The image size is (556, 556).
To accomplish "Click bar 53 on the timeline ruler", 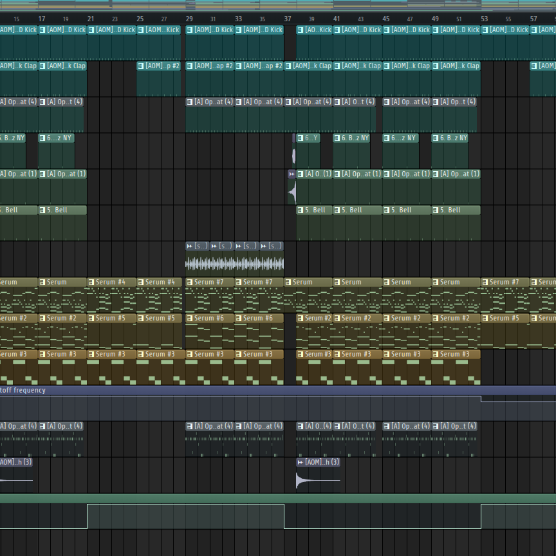I will pos(484,19).
